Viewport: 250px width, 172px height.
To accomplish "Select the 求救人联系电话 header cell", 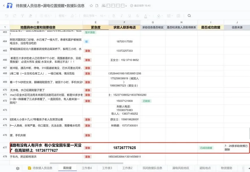I will tap(124, 27).
